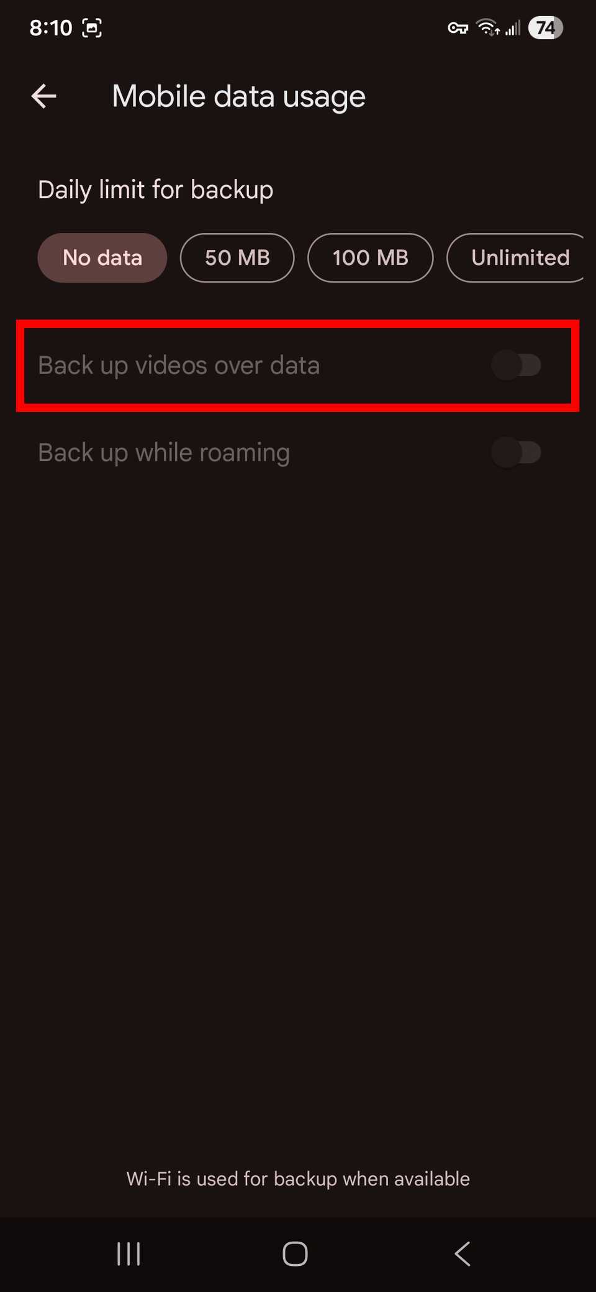Choose the 100 MB daily limit

click(x=371, y=258)
